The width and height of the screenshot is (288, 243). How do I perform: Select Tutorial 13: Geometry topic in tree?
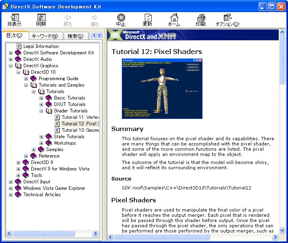[x=80, y=130]
